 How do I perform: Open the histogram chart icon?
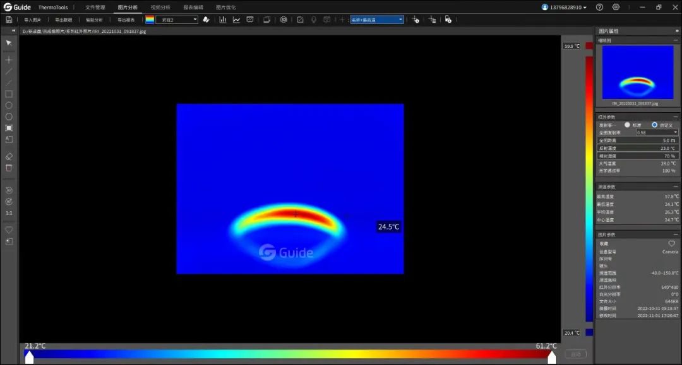tap(223, 20)
